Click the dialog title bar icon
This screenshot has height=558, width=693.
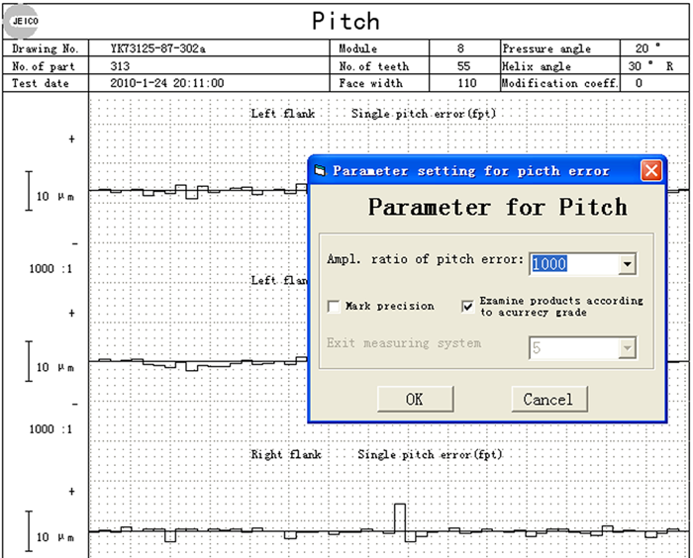click(320, 171)
